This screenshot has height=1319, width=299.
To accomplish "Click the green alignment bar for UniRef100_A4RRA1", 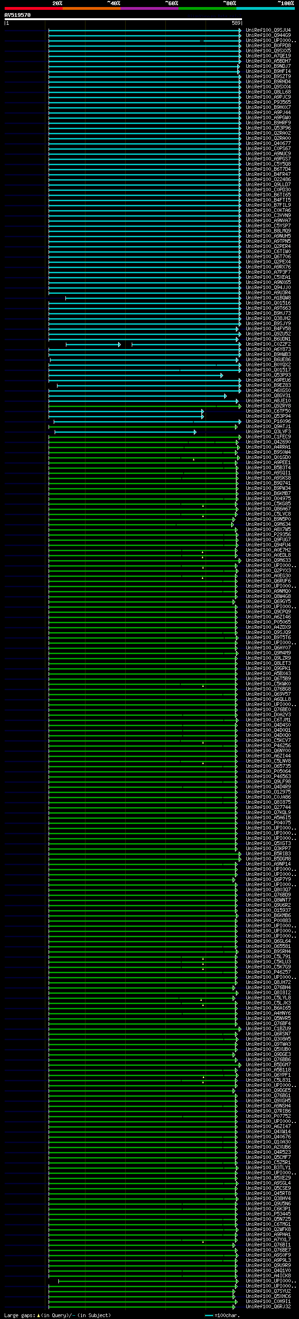I will click(143, 447).
